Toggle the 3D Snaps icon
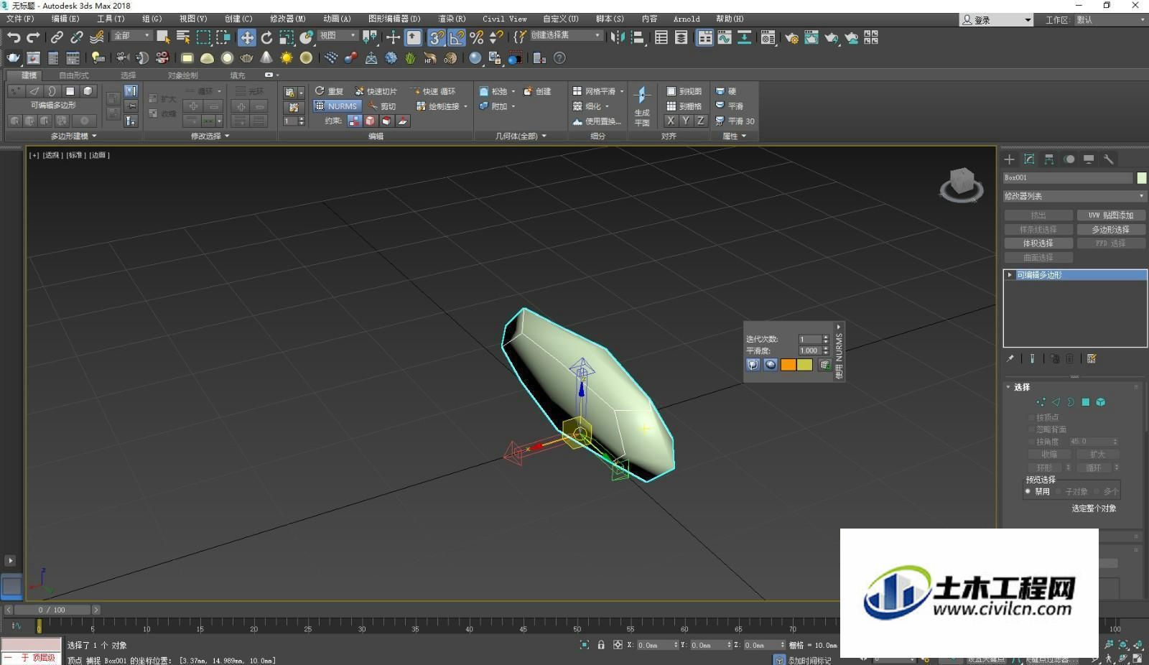The image size is (1149, 665). [x=436, y=37]
